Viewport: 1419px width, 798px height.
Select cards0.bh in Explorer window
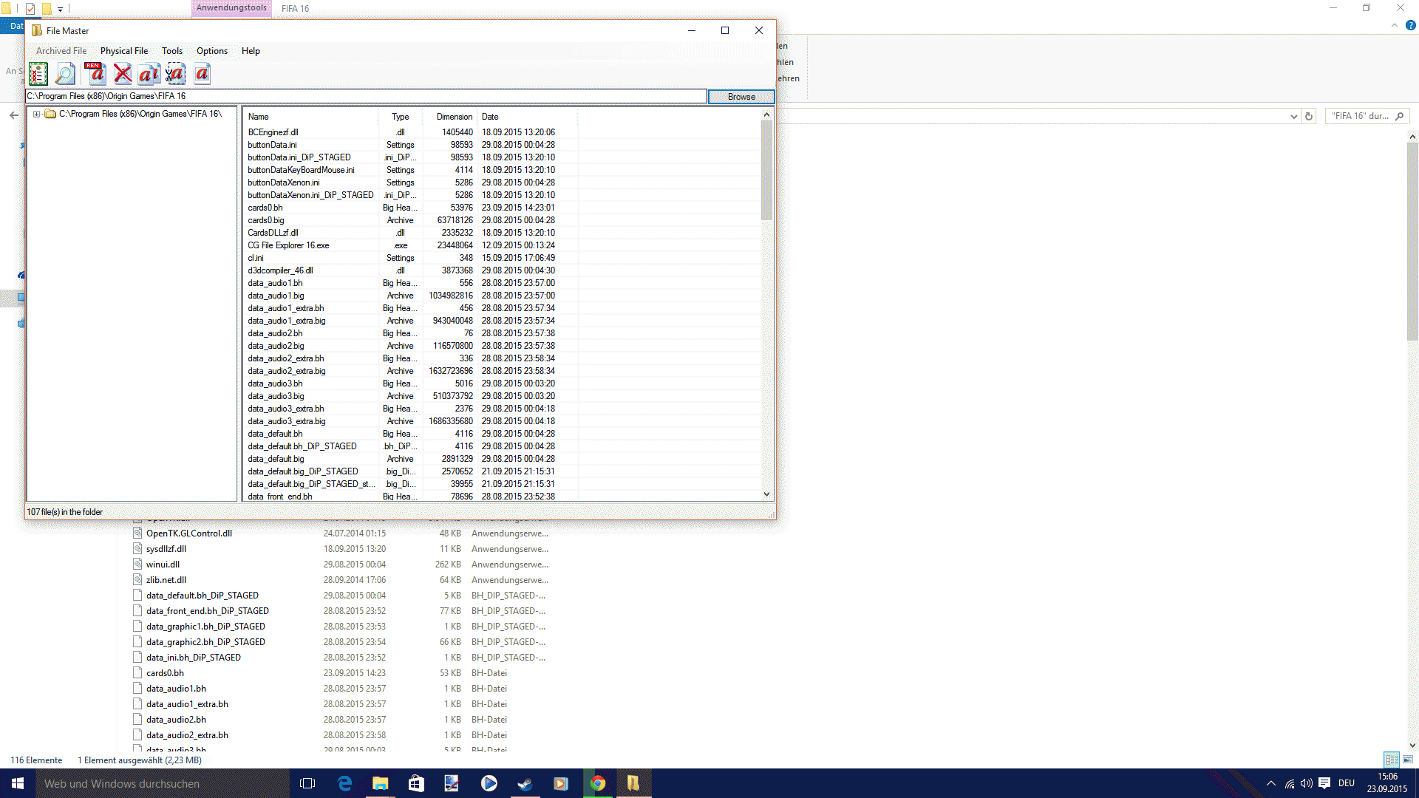pos(165,673)
